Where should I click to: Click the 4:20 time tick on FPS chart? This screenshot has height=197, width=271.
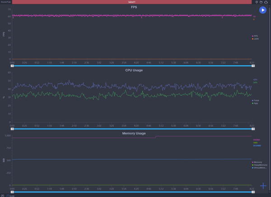136,63
